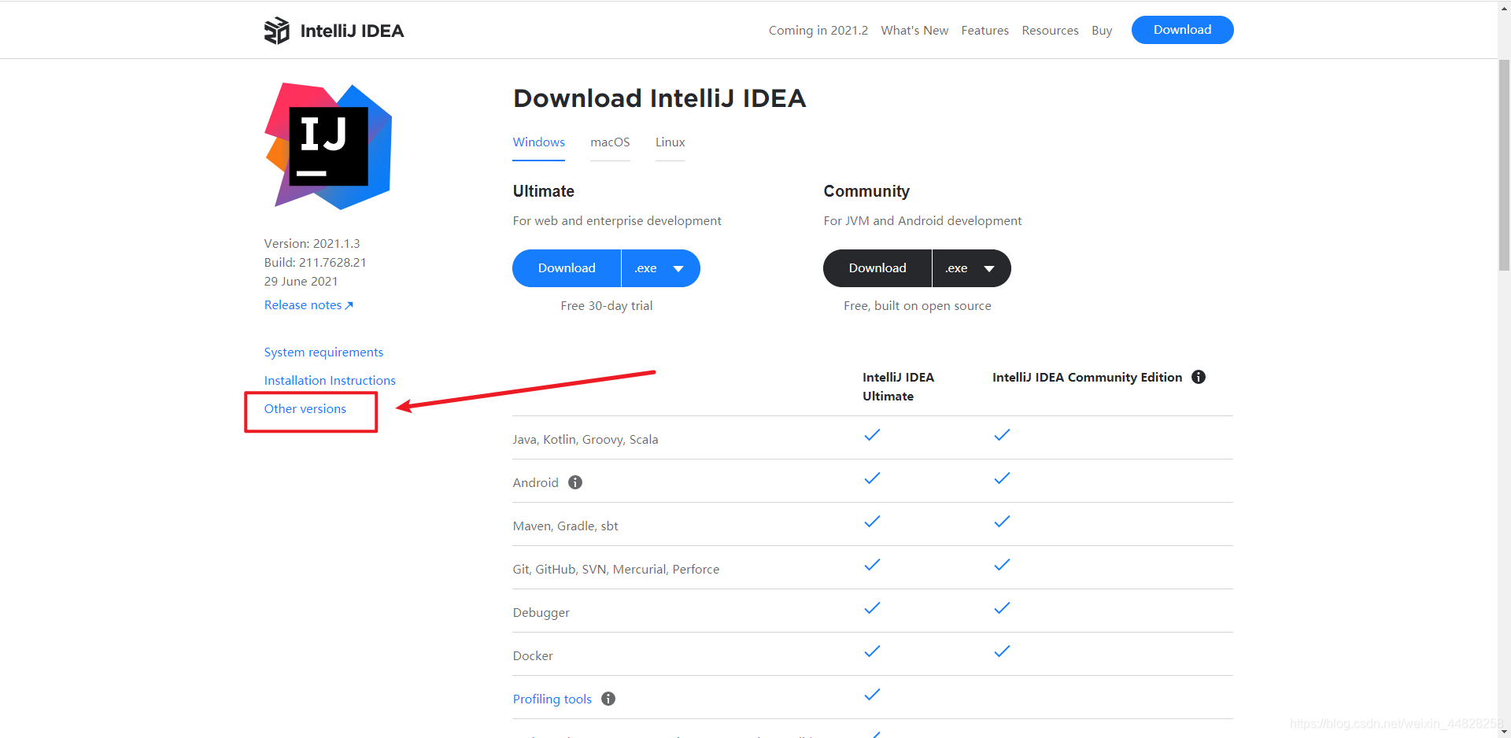The image size is (1511, 738).
Task: Click 'IntelliJ IDEA Ultimate' column header
Action: coord(898,386)
